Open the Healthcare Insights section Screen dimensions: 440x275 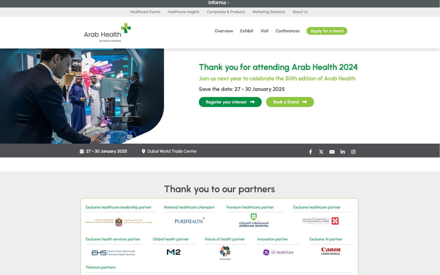(x=183, y=12)
